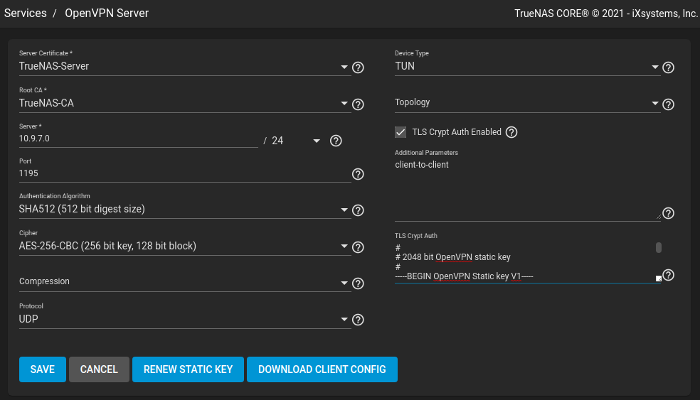Click the Server address 10.9.7.0 field
Viewport: 700px width, 400px height.
(139, 139)
